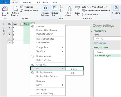Choose Remove Errors
This screenshot has height=97, width=121.
point(43,43)
